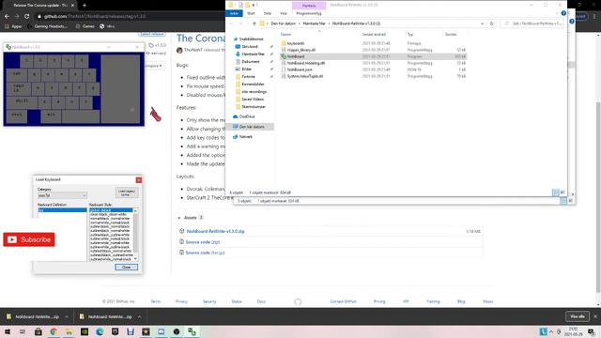Click Den här datorn breadcrumb

(283, 23)
